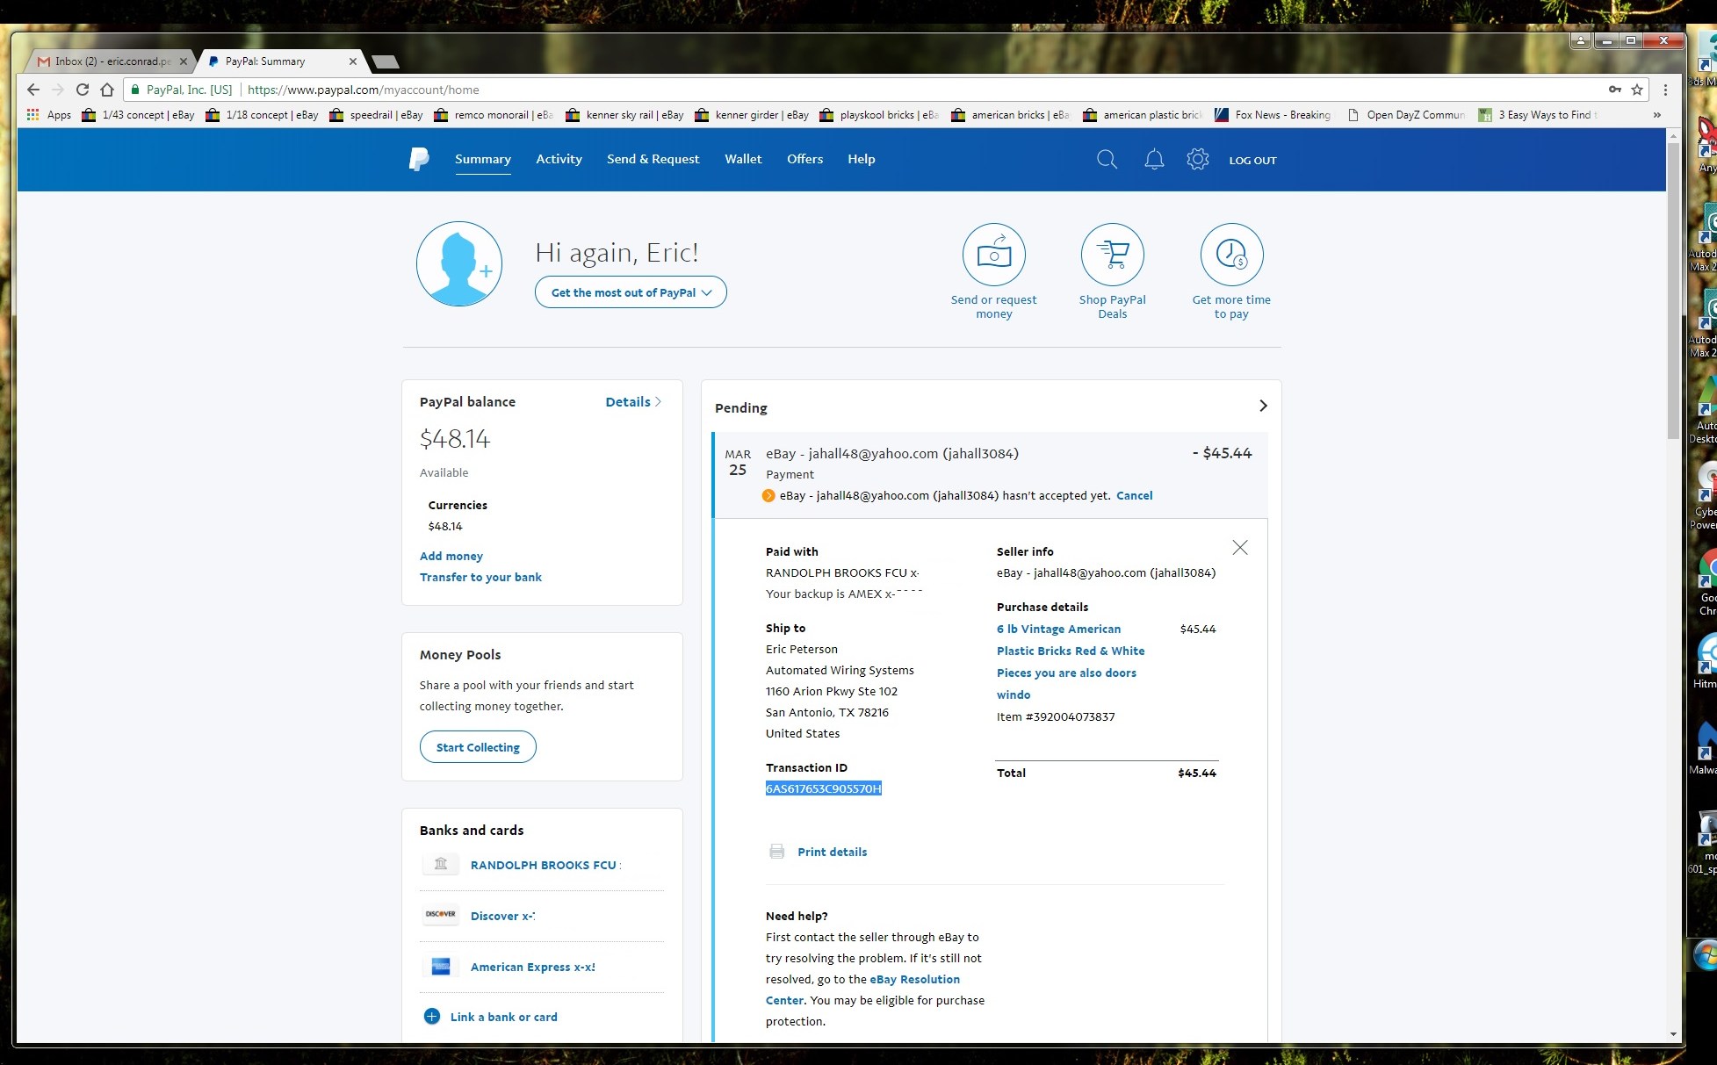The image size is (1717, 1065).
Task: Click Get more time to pay icon
Action: coord(1231,255)
